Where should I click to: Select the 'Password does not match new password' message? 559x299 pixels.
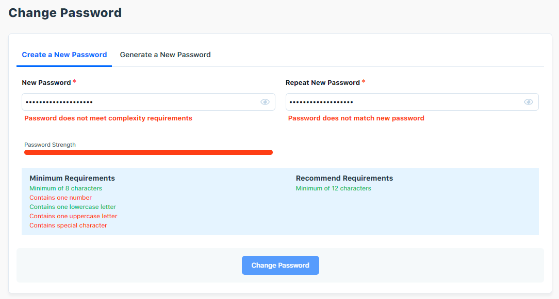click(x=357, y=118)
